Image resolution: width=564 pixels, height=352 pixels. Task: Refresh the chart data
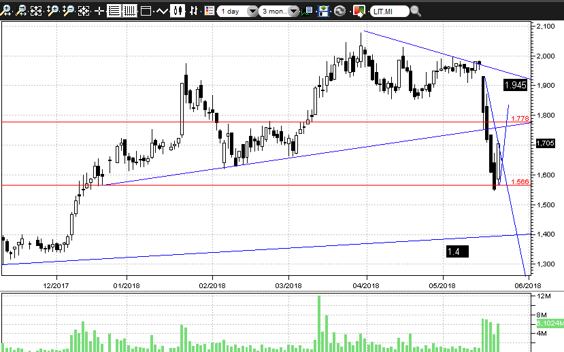pos(339,11)
